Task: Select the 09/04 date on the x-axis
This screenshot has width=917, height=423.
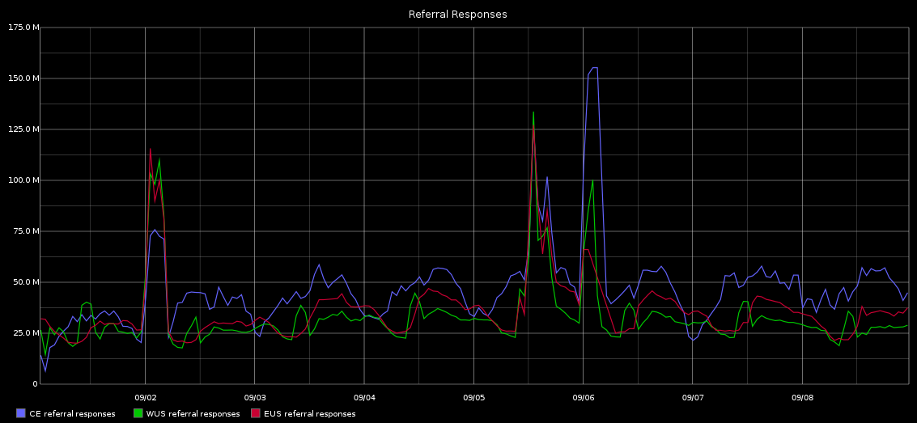Action: click(x=364, y=398)
